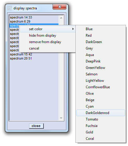This screenshot has width=128, height=146.
Task: Click the spectra list scroll down arrow
Action: click(x=61, y=118)
